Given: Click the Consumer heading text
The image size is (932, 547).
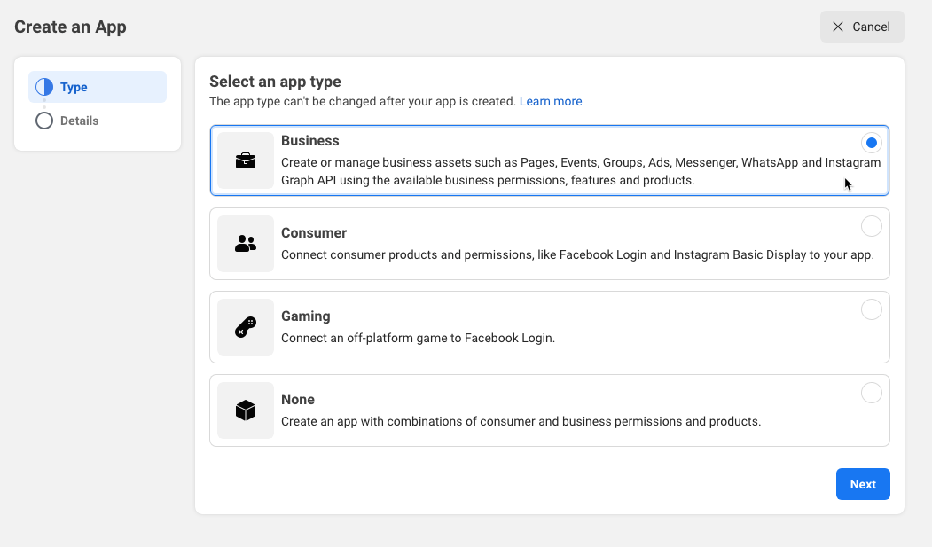Looking at the screenshot, I should (314, 233).
